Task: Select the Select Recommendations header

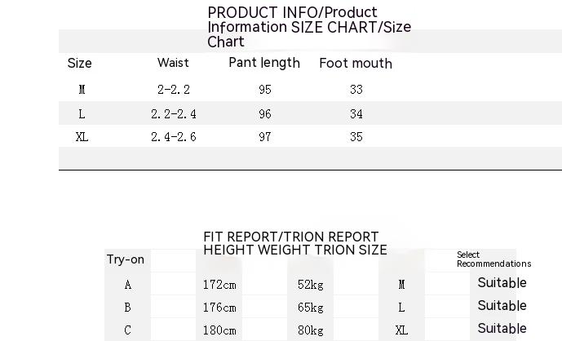Action: [x=493, y=259]
